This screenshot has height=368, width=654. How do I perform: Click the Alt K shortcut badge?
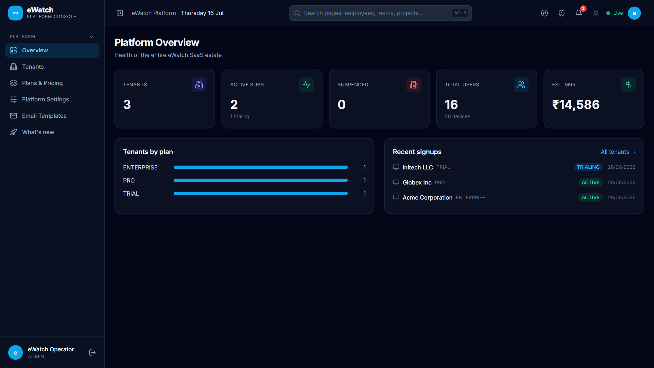click(460, 13)
